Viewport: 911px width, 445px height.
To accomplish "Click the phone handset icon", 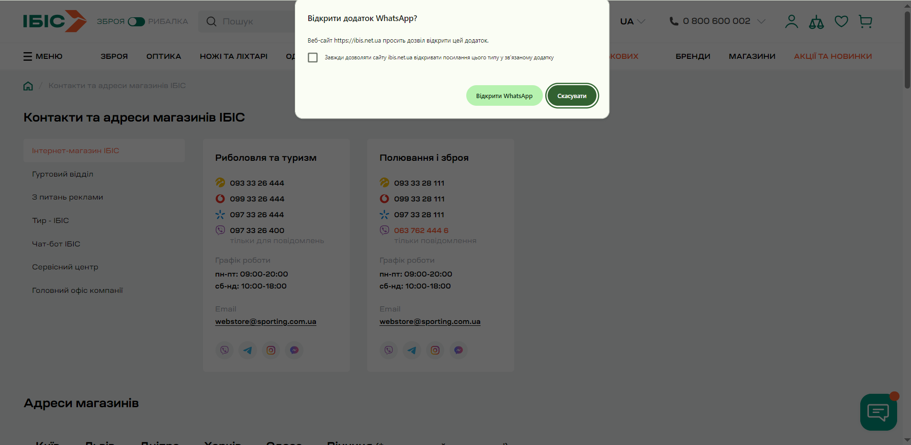I will 674,21.
